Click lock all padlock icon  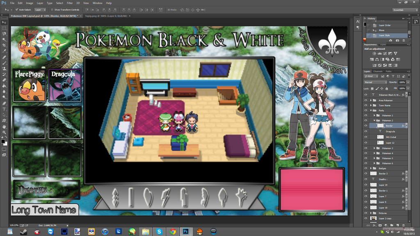click(x=386, y=88)
